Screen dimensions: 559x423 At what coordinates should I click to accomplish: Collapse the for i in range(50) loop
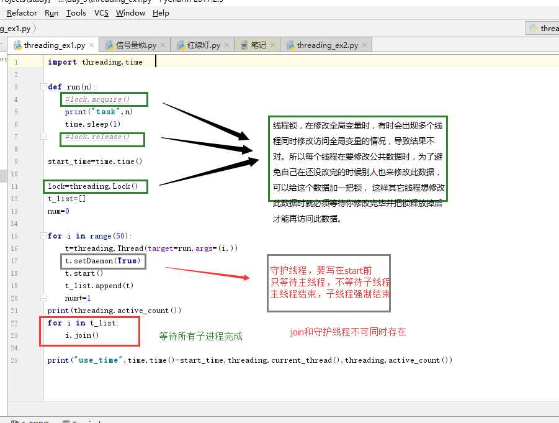tap(43, 235)
